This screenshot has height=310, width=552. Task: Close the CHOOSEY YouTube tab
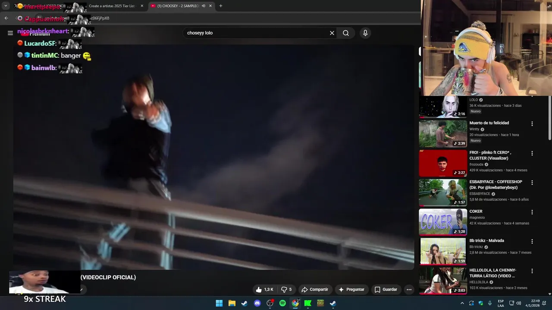point(210,6)
